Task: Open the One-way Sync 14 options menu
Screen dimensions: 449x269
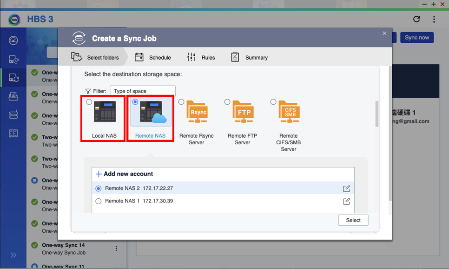Action: click(x=116, y=249)
